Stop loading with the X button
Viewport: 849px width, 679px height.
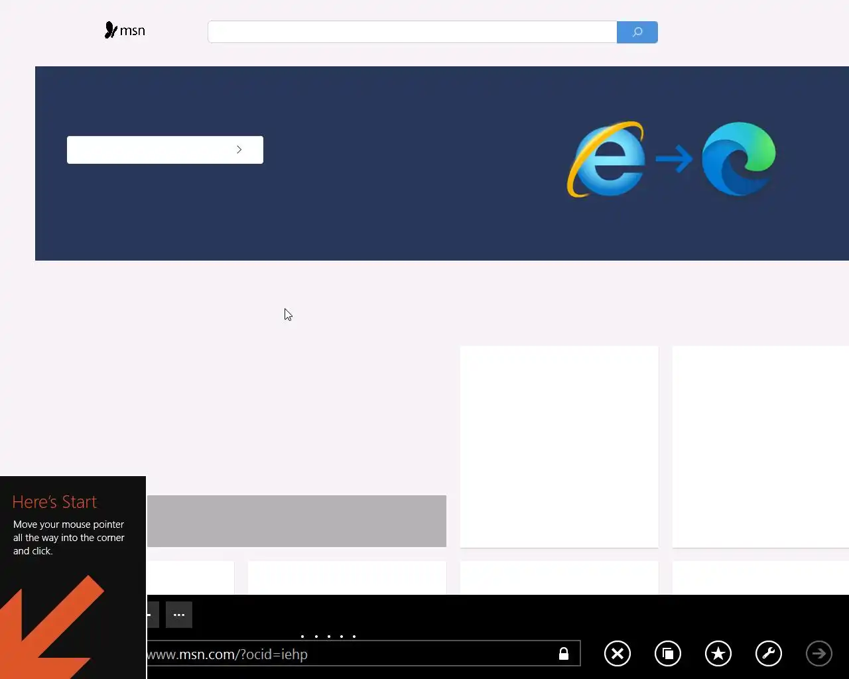tap(618, 654)
